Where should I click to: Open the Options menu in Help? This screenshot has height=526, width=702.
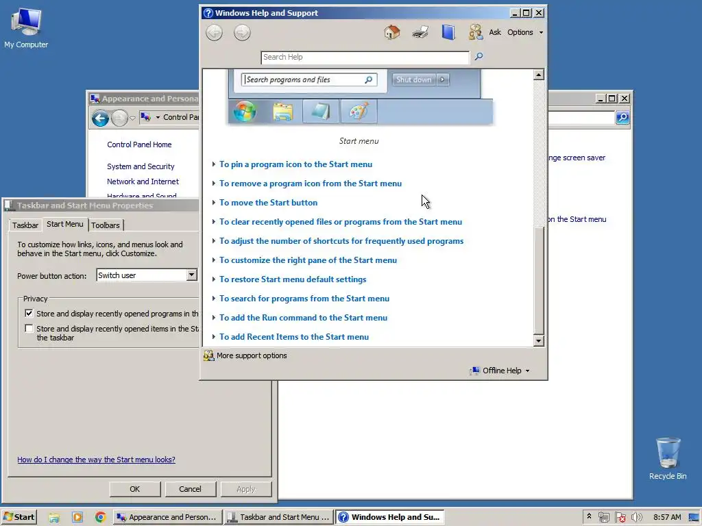pos(524,32)
